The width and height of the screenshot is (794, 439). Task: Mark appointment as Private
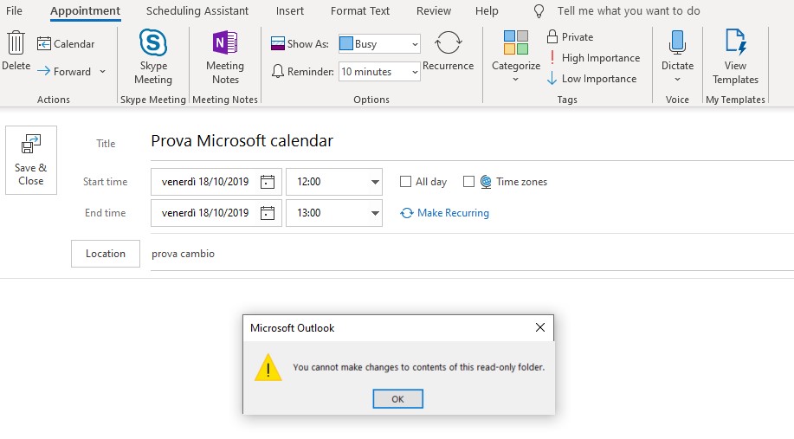pos(570,37)
